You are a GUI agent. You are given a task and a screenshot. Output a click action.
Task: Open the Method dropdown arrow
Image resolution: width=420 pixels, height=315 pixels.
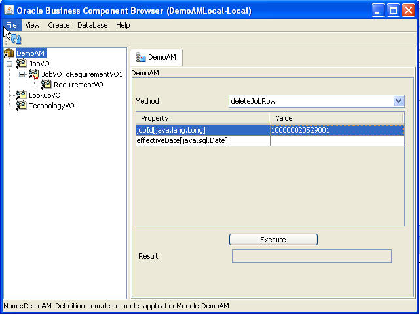(x=398, y=101)
